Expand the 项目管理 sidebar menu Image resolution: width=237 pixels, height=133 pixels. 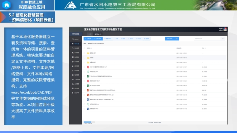[76, 88]
